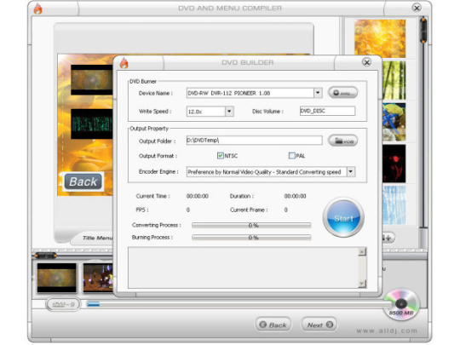The height and width of the screenshot is (345, 460).
Task: Click the top video thumbnail in menu preview
Action: pyautogui.click(x=92, y=80)
